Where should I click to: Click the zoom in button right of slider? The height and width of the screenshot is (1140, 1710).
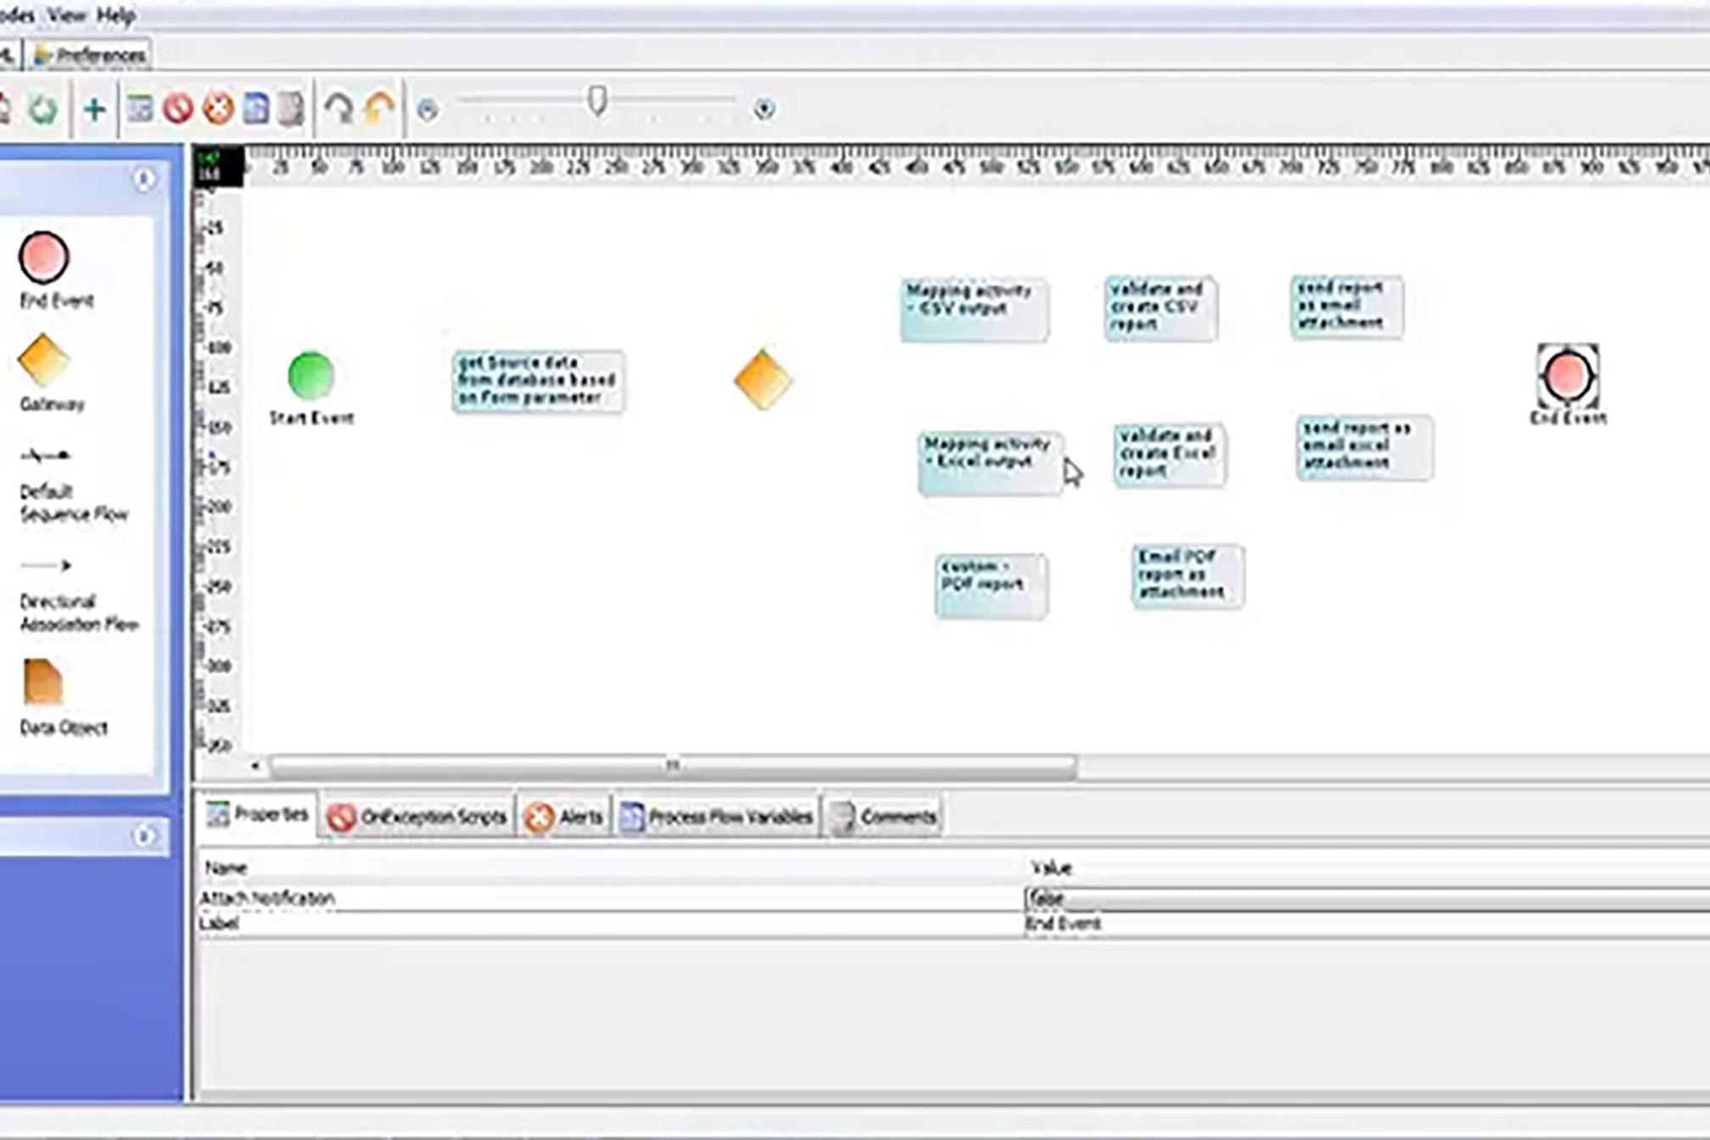pos(764,109)
